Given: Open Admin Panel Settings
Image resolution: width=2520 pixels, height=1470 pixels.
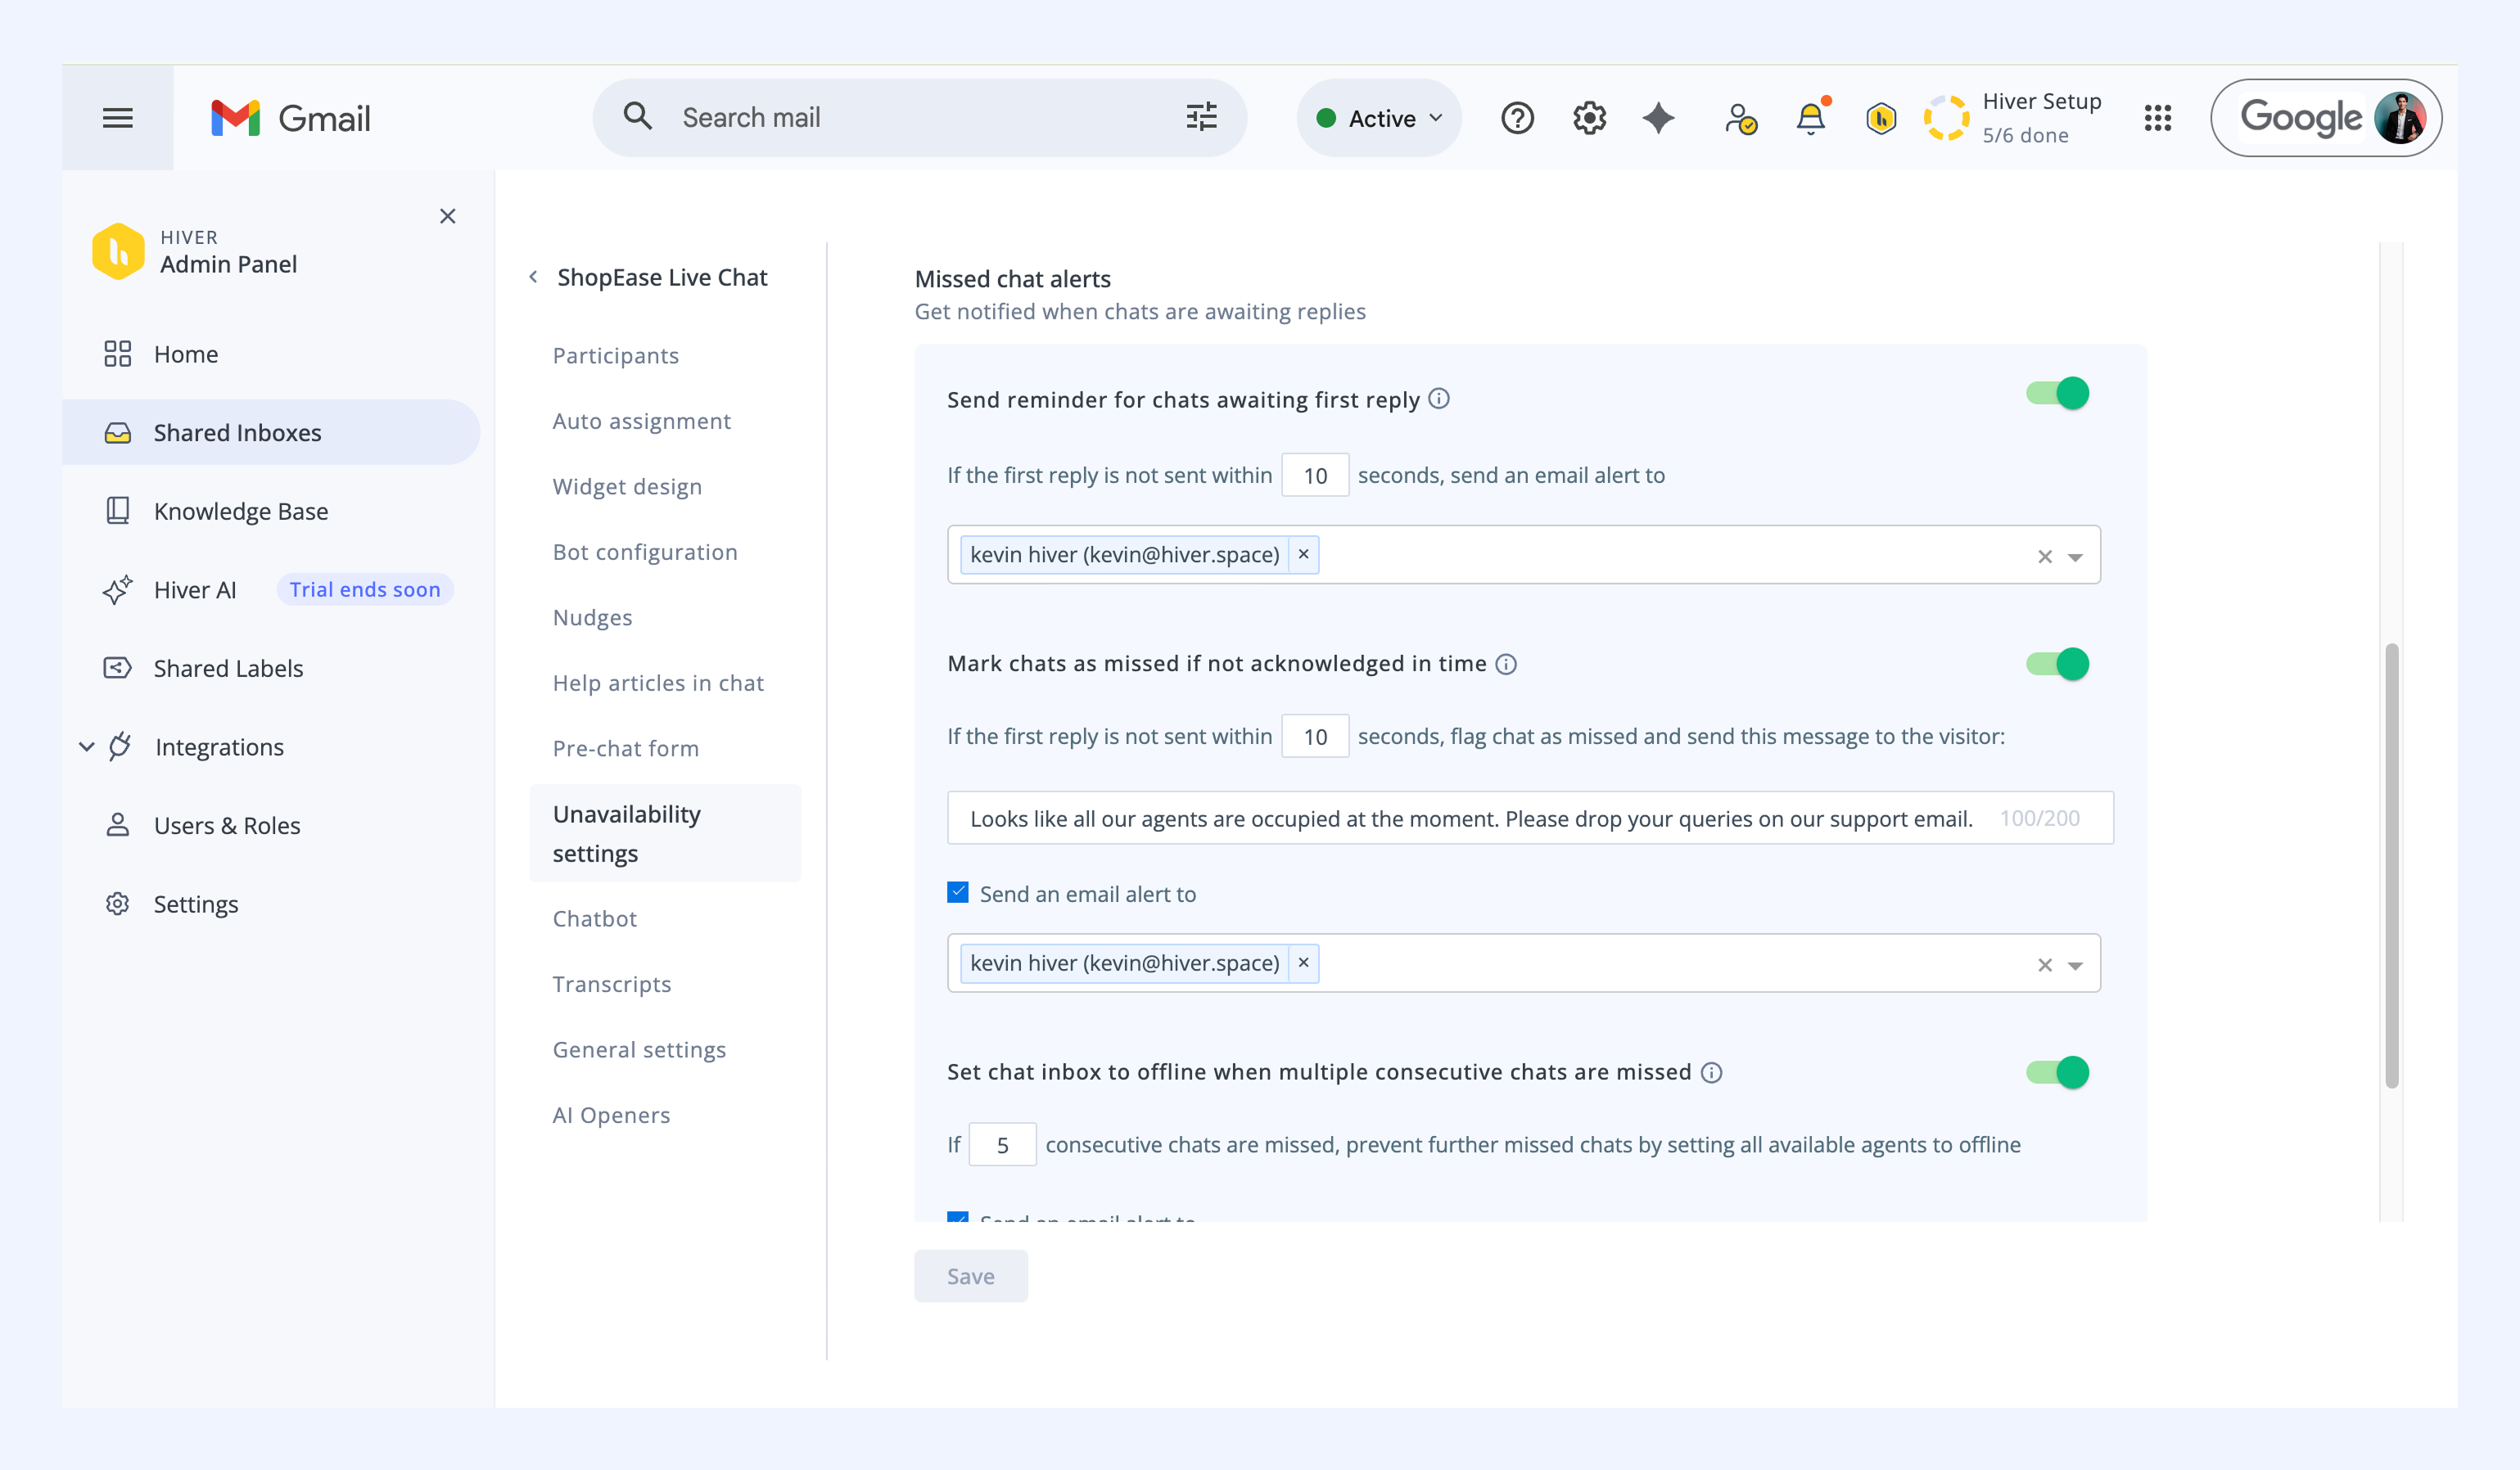Looking at the screenshot, I should 271,904.
